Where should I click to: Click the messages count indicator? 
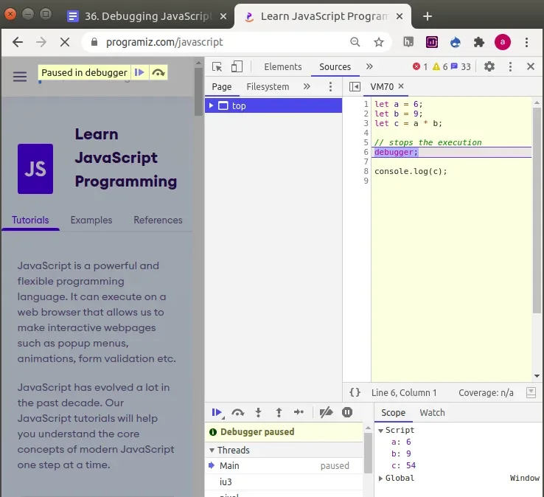461,66
